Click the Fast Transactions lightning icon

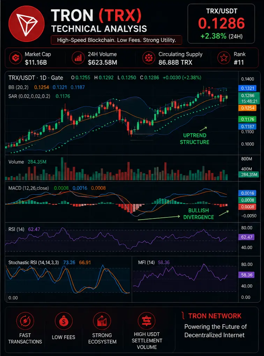tap(25, 321)
